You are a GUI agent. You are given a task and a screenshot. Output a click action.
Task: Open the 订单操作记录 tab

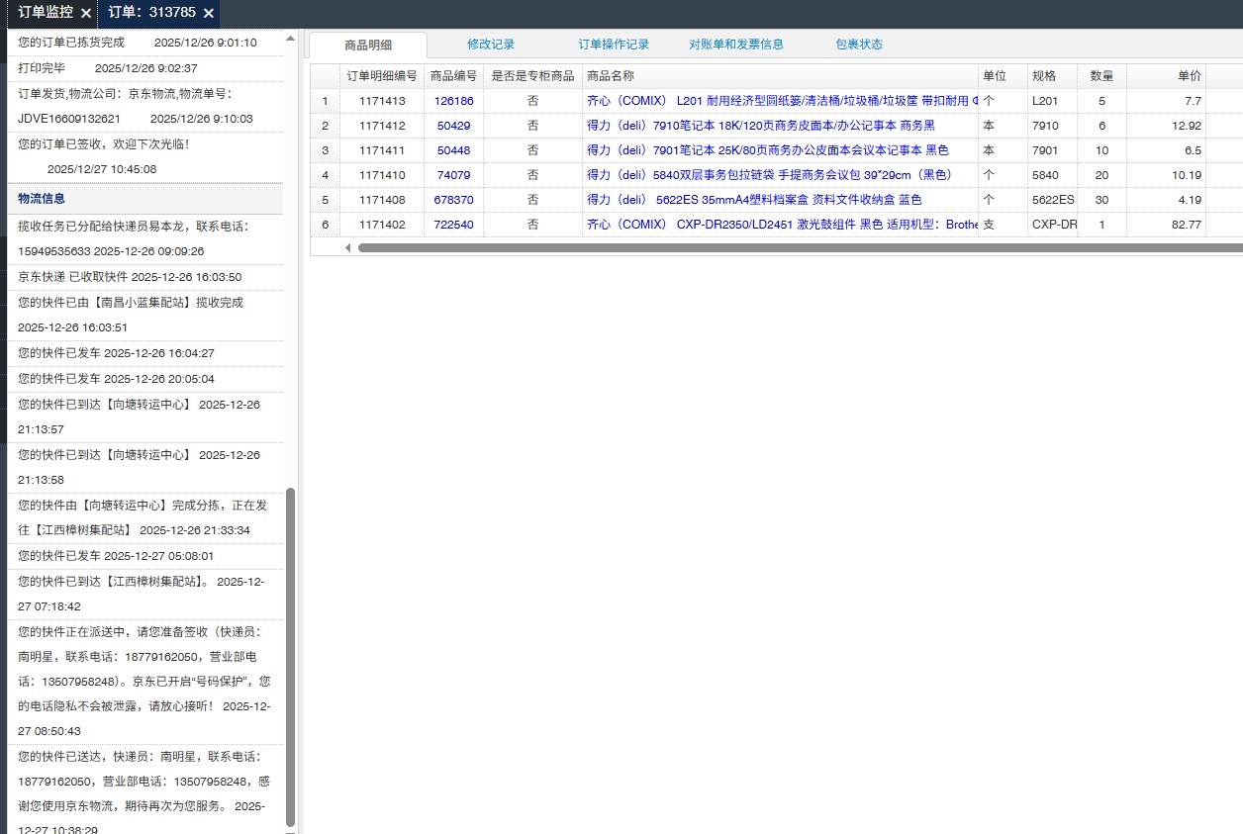click(x=614, y=45)
